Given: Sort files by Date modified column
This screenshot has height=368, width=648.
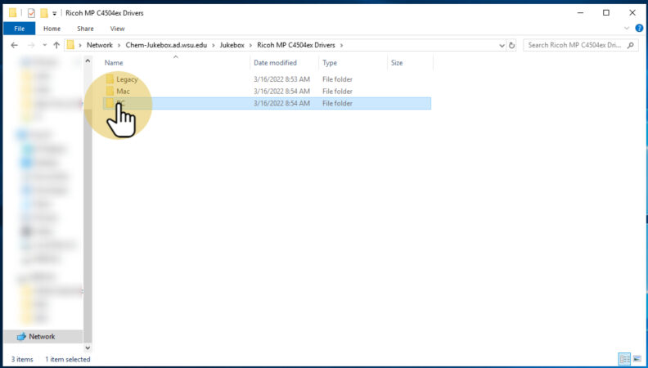Looking at the screenshot, I should (x=275, y=63).
